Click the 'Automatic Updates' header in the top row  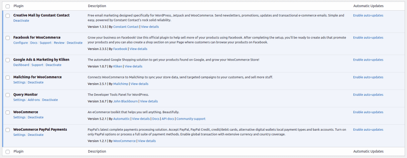pyautogui.click(x=368, y=6)
